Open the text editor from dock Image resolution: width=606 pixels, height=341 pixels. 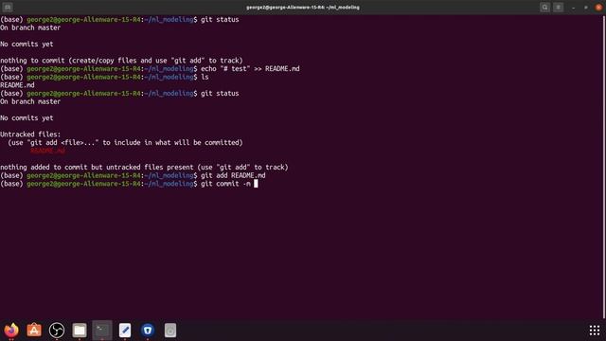pyautogui.click(x=125, y=331)
